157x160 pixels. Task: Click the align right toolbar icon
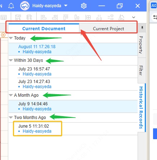point(55,17)
